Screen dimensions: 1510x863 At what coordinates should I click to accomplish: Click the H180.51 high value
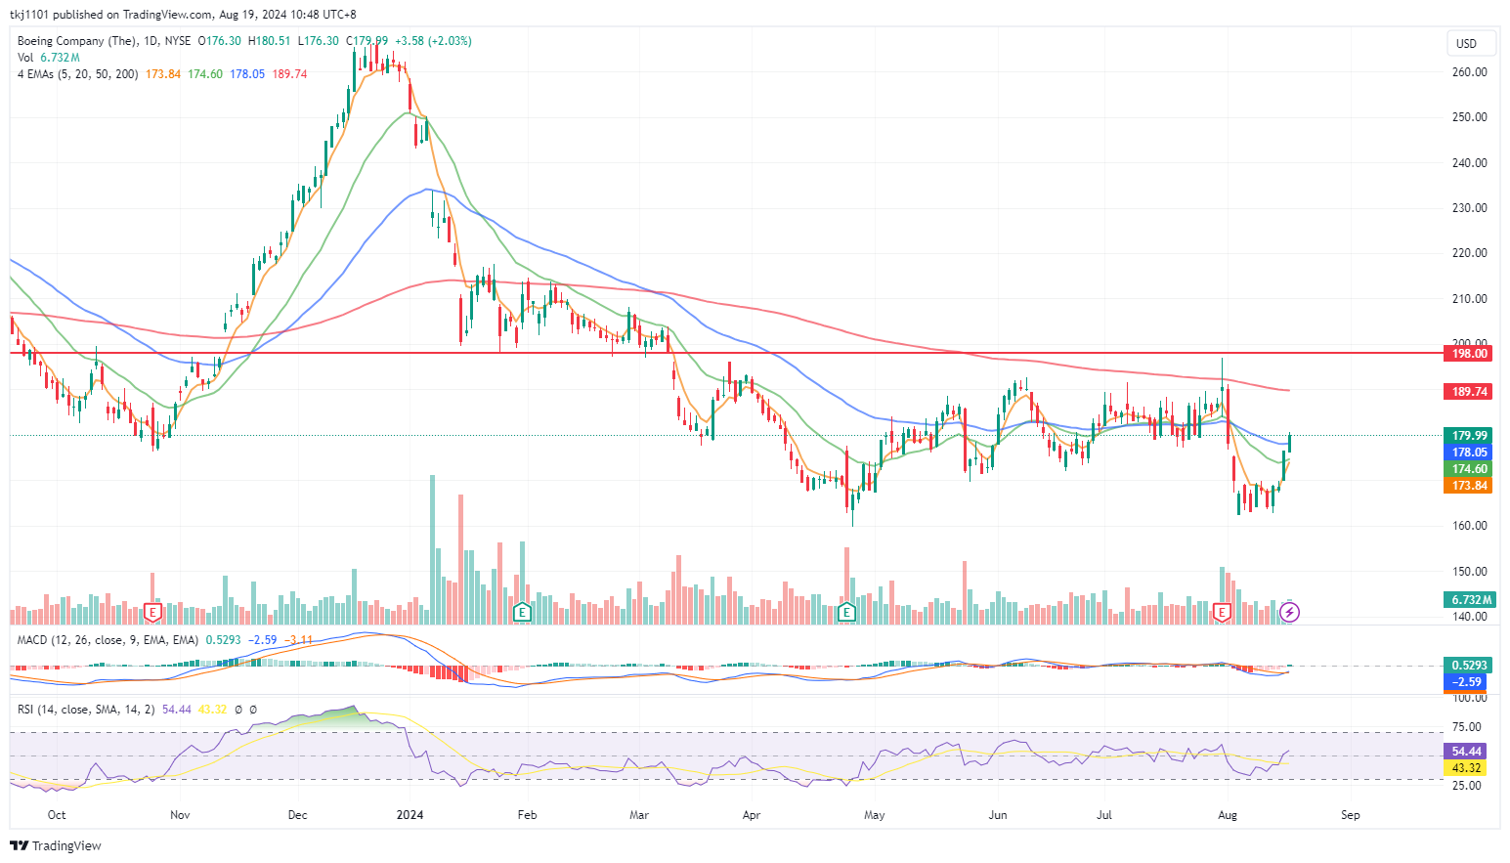click(269, 41)
